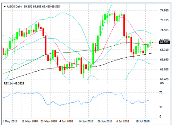Select the latest small red candle at the chart's right edge

153,42
